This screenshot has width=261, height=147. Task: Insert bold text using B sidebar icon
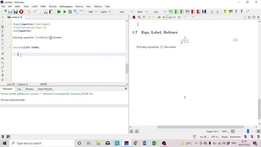pos(2,27)
